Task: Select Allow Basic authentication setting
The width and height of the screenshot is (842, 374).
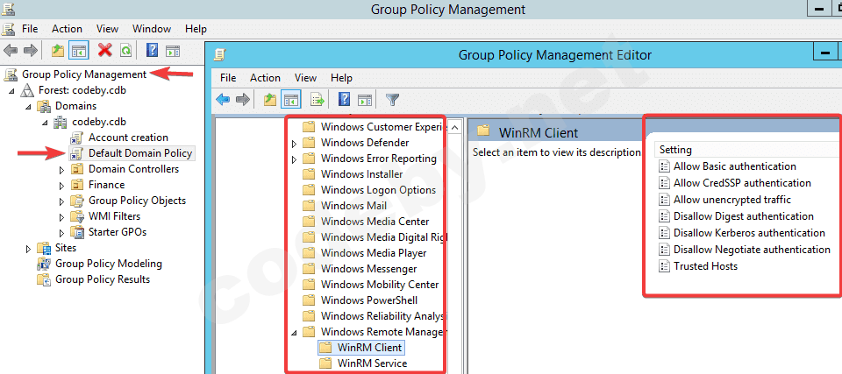Action: pos(734,166)
